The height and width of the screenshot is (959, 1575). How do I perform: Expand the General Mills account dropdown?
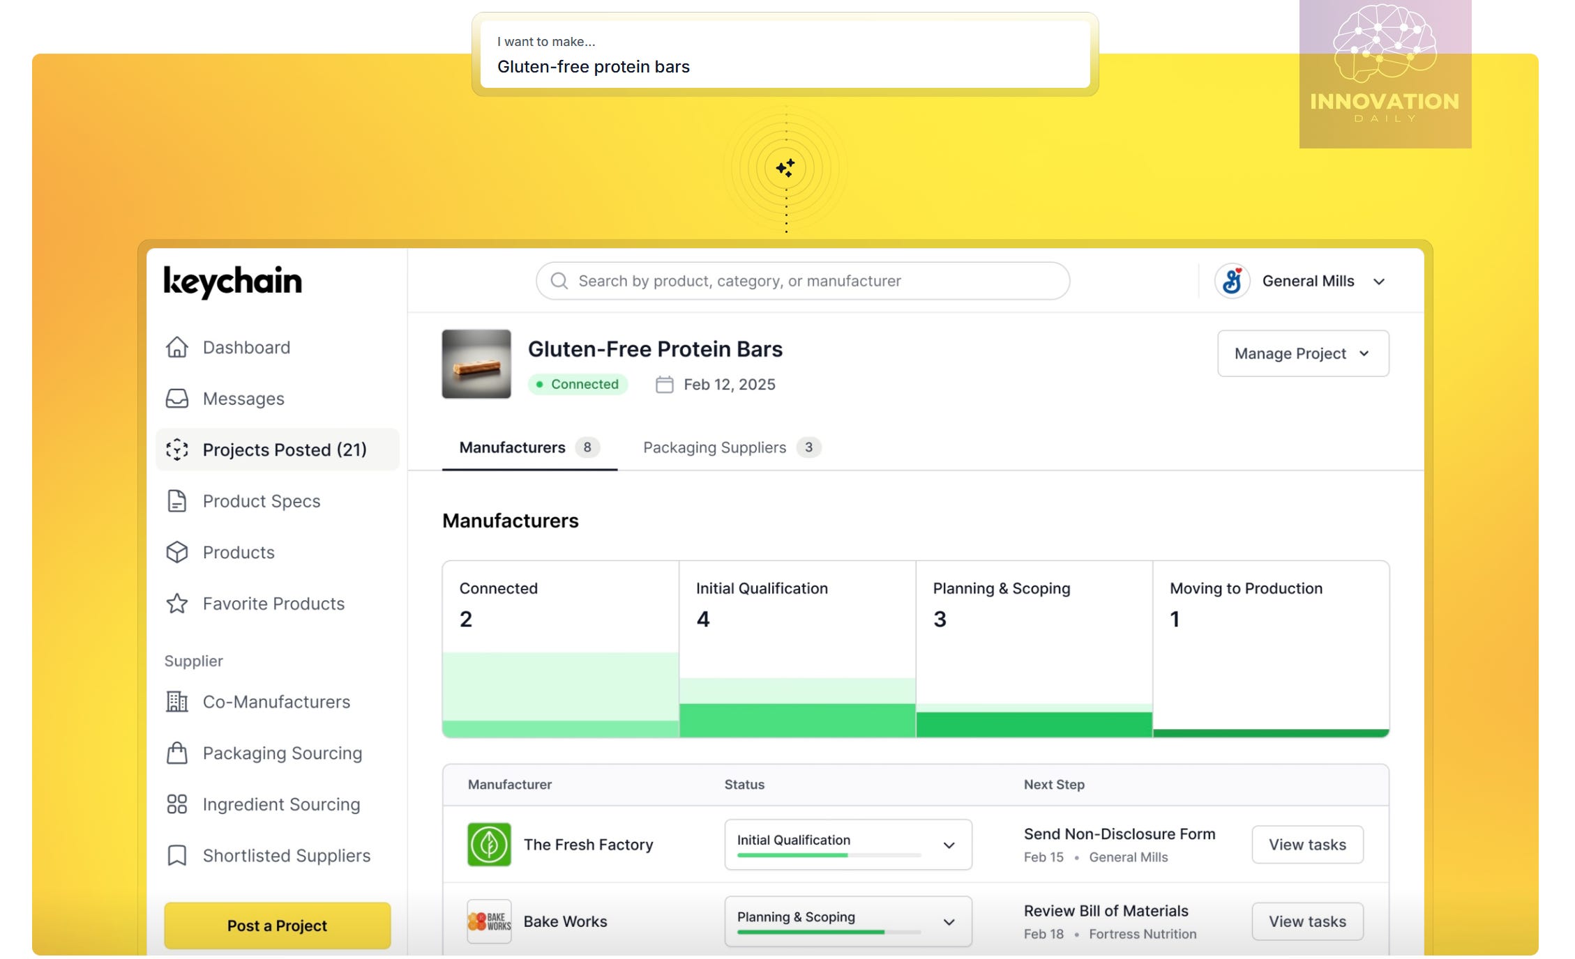tap(1378, 282)
